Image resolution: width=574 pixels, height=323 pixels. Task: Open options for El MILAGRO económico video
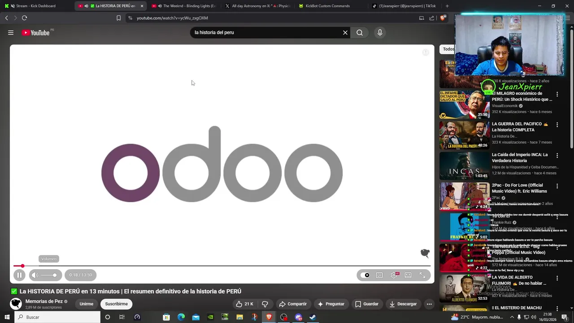coord(557,94)
